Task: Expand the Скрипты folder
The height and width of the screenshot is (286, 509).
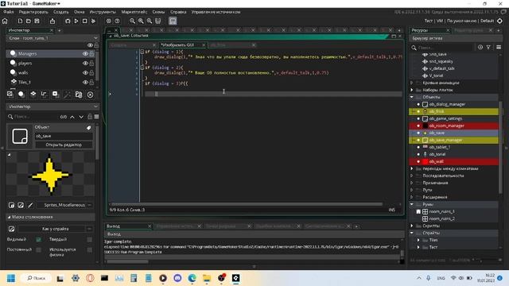Action: 412,226
